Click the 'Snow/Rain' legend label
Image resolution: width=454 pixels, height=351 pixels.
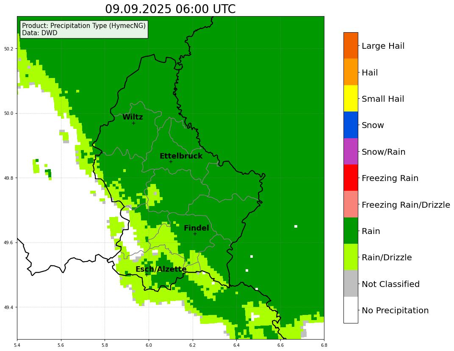[383, 152]
